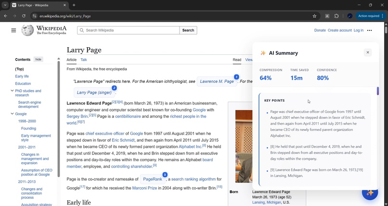Image resolution: width=388 pixels, height=206 pixels.
Task: Click the AI Summary panel scrollbar thumb
Action: pyautogui.click(x=377, y=91)
